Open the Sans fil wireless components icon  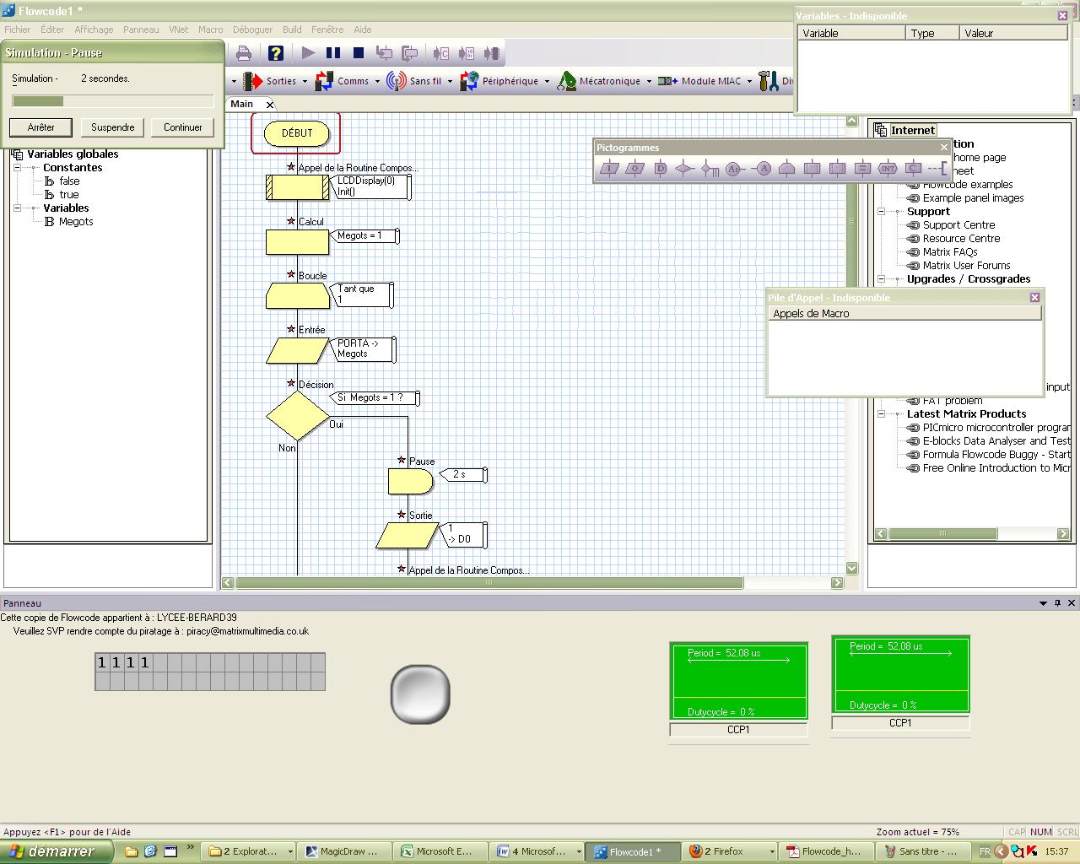click(x=396, y=81)
